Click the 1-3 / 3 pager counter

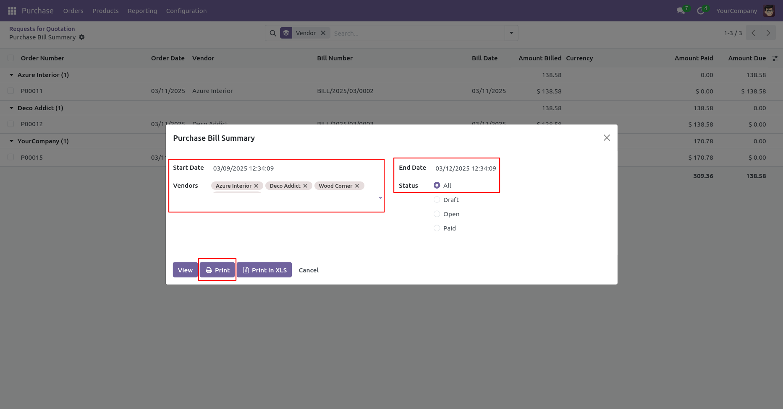pos(733,33)
